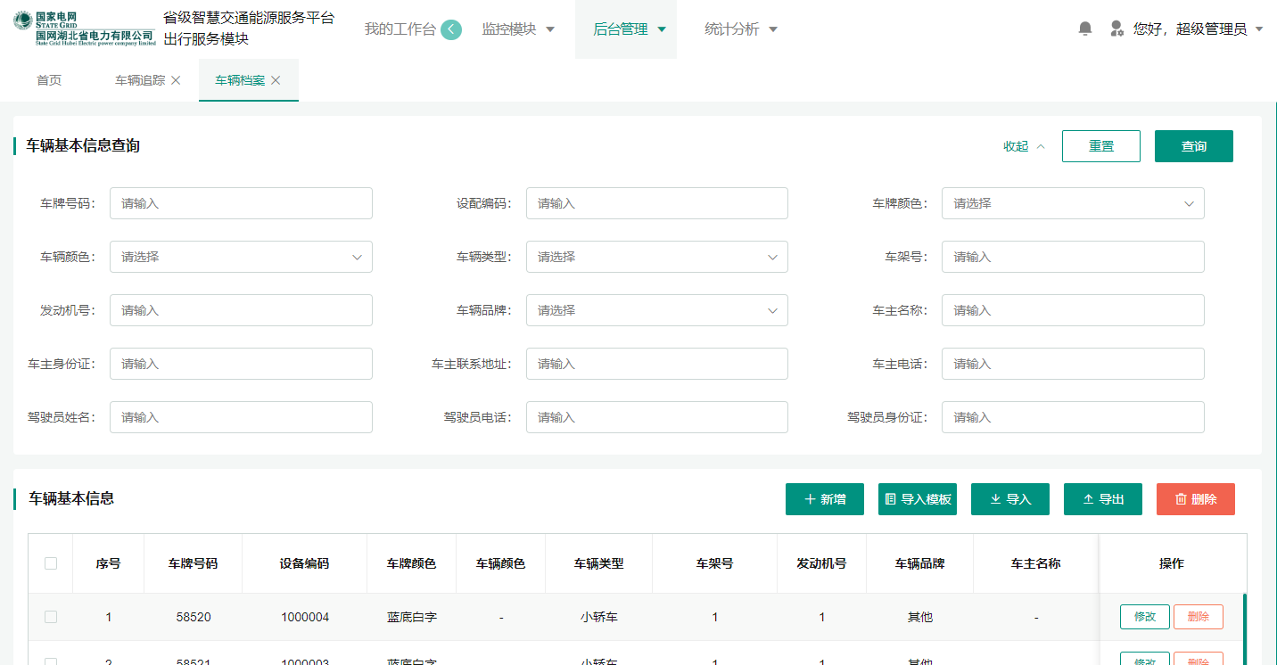Tick the checkbox for row 58520
The height and width of the screenshot is (665, 1277).
(x=51, y=617)
